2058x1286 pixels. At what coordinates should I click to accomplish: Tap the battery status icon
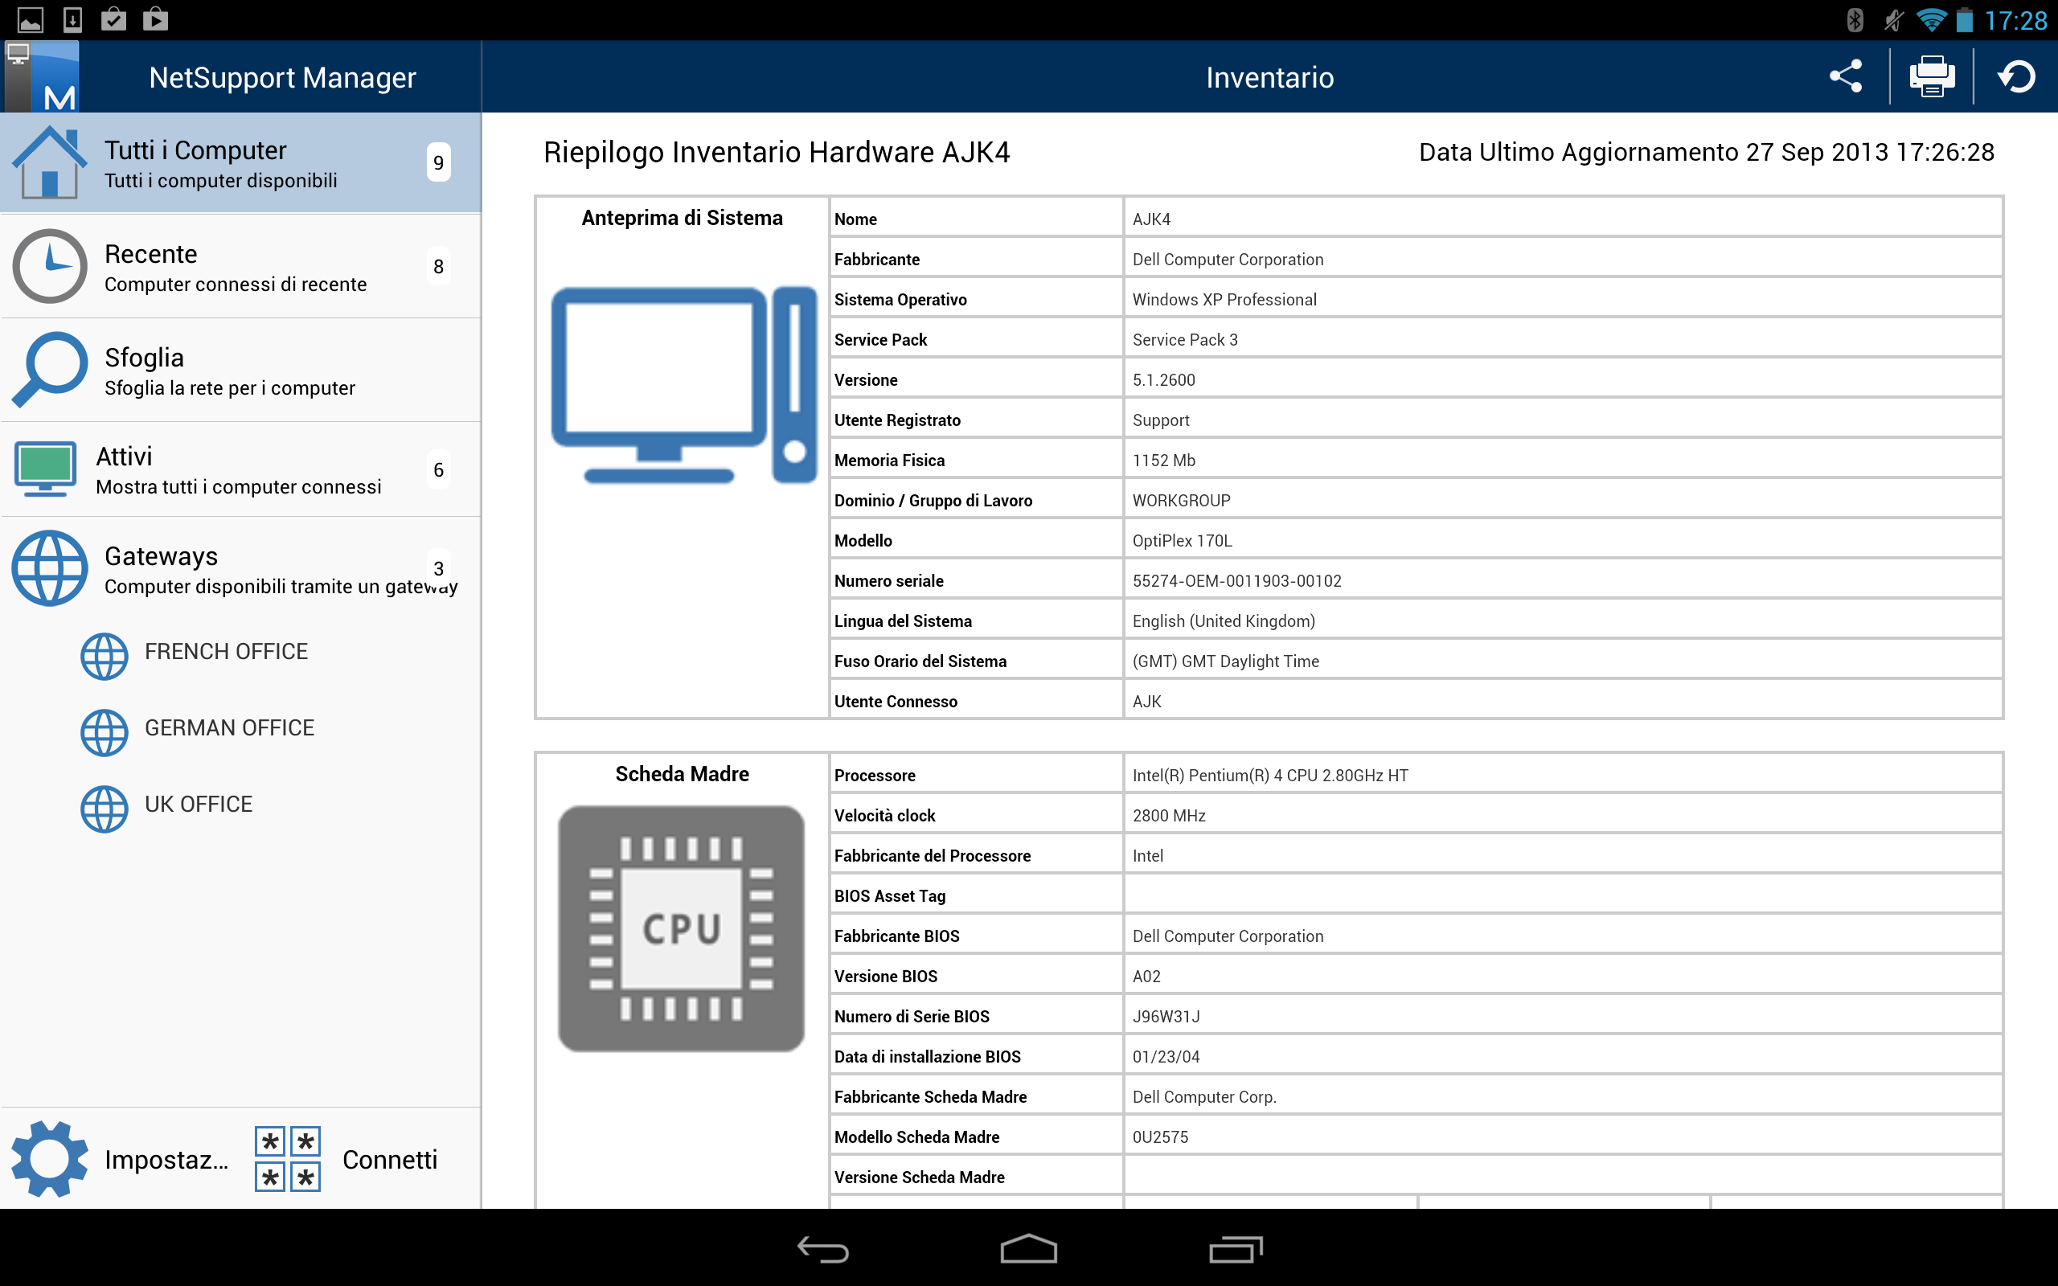tap(1966, 19)
